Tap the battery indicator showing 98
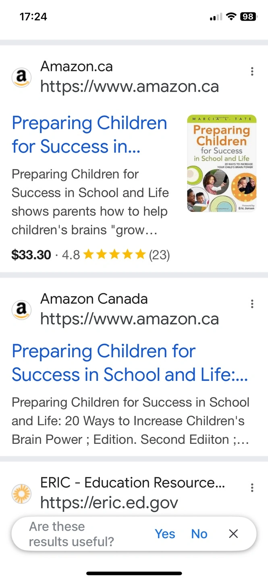The height and width of the screenshot is (581, 268). (x=248, y=17)
